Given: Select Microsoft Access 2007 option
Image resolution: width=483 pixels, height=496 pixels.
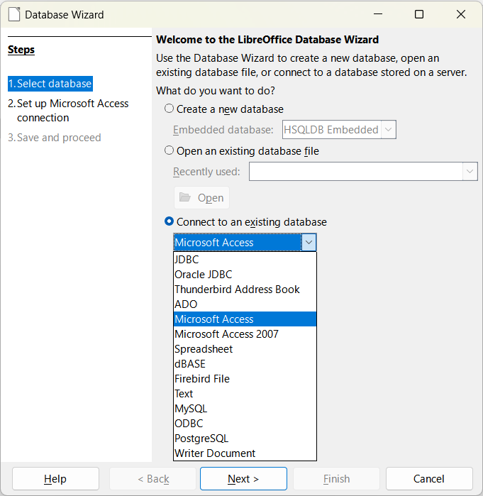Looking at the screenshot, I should point(245,334).
